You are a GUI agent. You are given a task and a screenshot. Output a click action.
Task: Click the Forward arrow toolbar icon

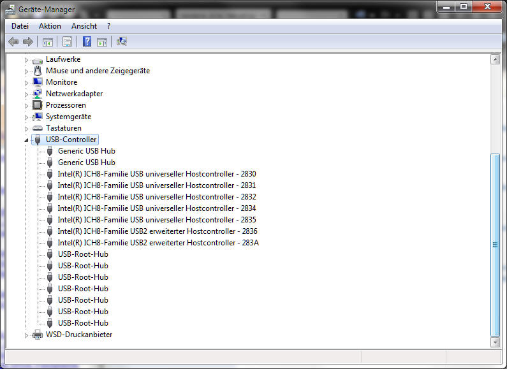[28, 41]
